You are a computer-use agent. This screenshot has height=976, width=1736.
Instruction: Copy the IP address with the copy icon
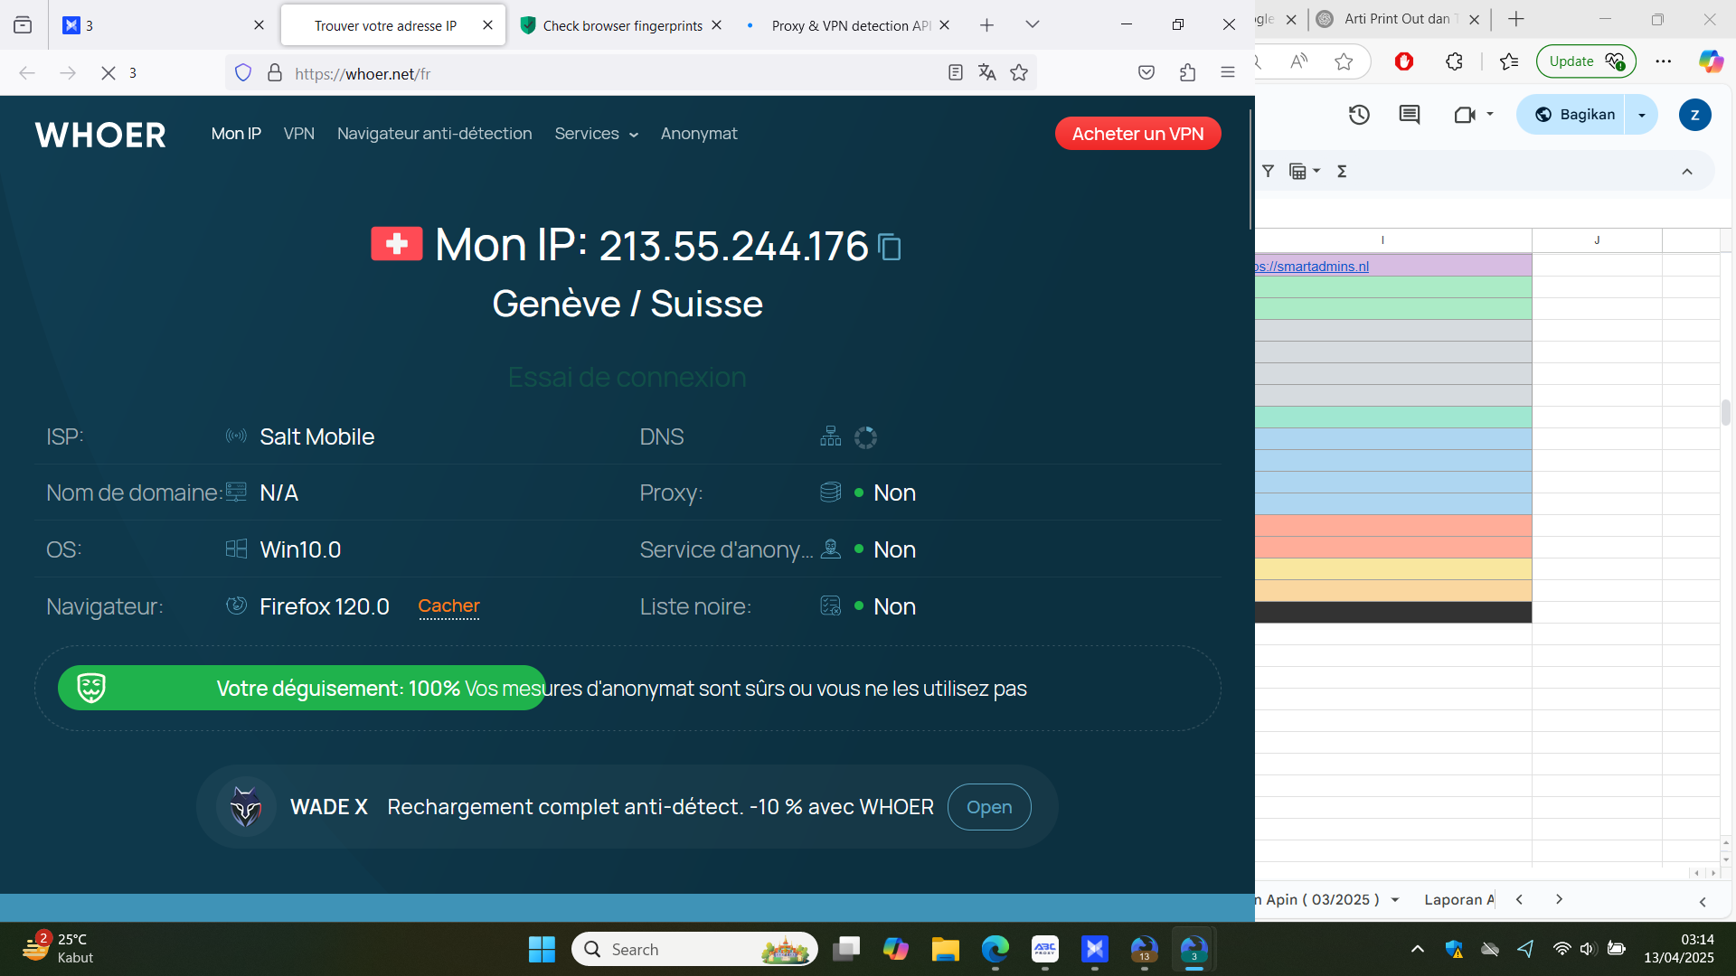(890, 247)
